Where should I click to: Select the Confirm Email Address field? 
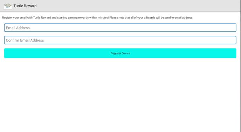pos(120,40)
